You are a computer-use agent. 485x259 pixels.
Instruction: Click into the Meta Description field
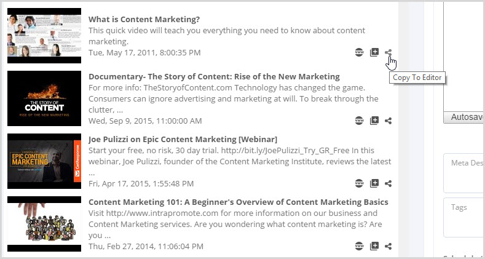(x=464, y=173)
